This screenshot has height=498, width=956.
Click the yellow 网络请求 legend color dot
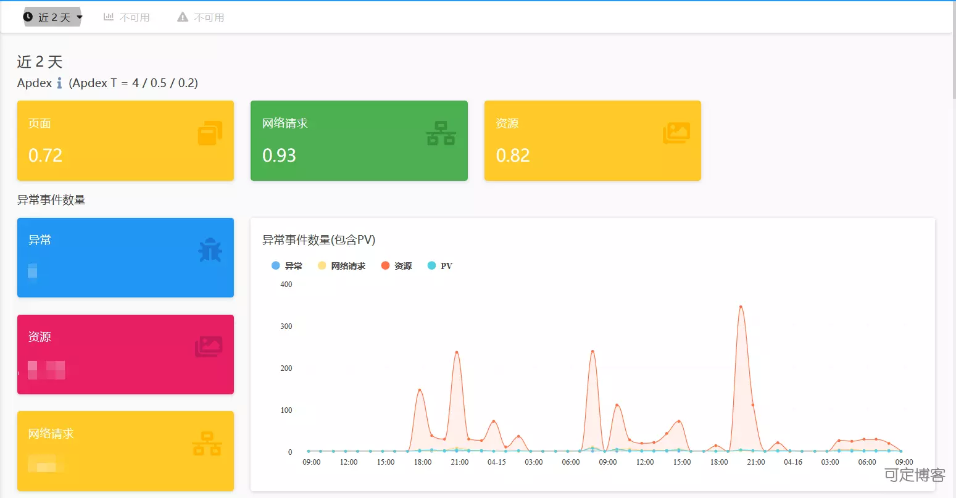[x=322, y=265]
